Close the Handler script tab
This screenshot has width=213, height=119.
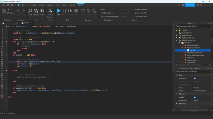31,23
